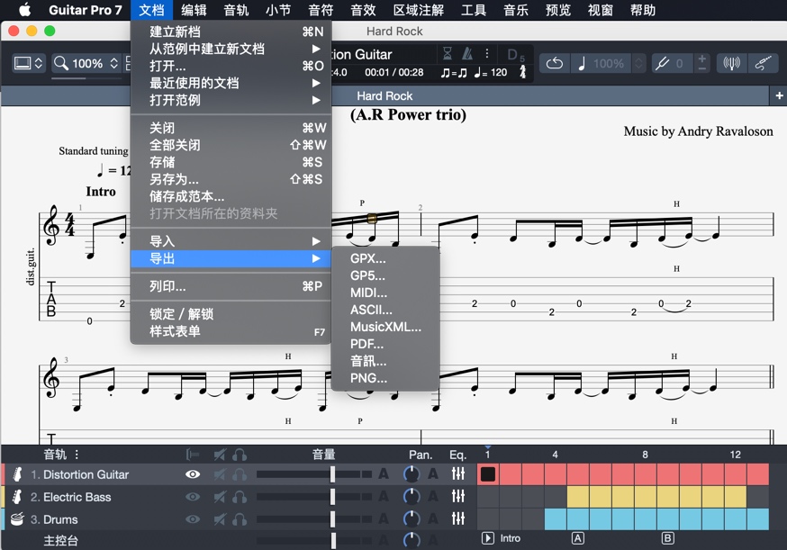Click the Hard Rock document tab
This screenshot has height=550, width=787.
(x=384, y=95)
